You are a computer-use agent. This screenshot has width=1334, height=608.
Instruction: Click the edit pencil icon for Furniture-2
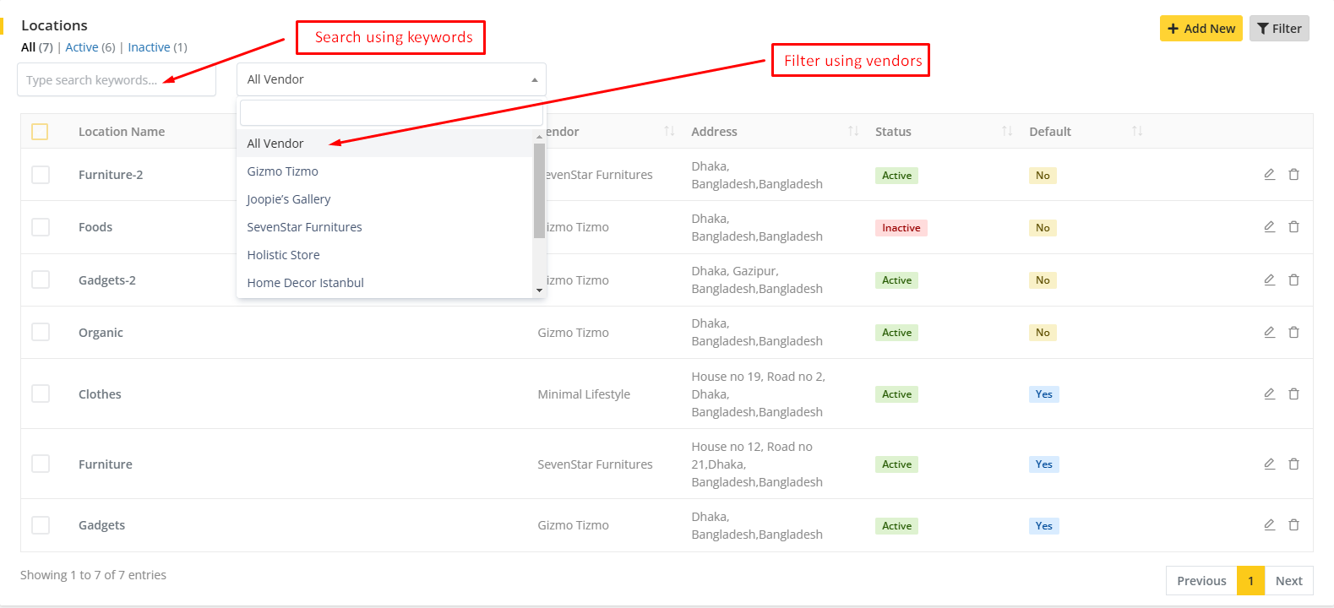click(1269, 175)
